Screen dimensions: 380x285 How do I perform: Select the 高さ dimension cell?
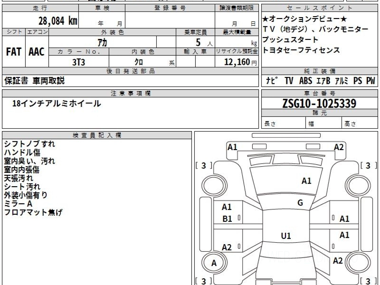(360, 123)
